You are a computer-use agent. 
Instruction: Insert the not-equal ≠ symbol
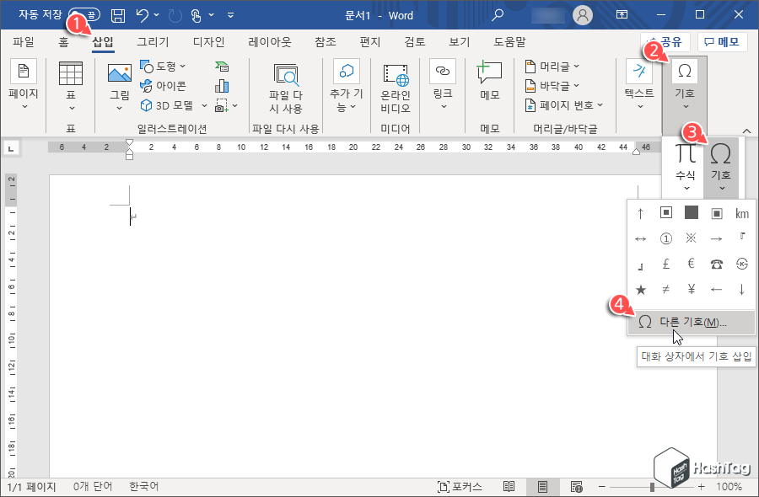pyautogui.click(x=666, y=289)
